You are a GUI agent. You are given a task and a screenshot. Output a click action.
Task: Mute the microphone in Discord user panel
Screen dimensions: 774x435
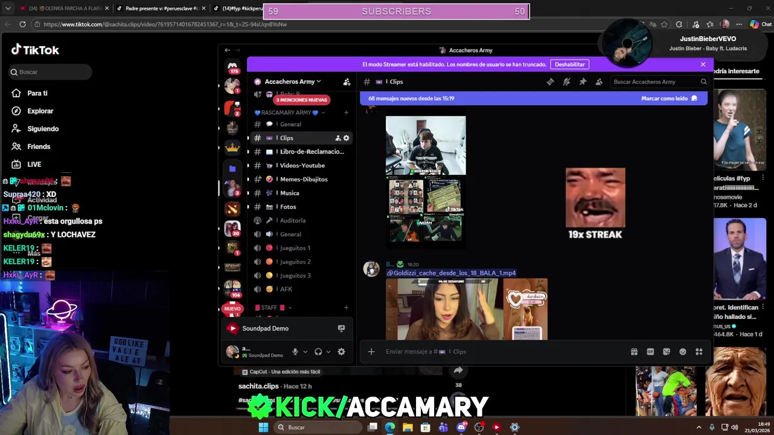pos(295,352)
